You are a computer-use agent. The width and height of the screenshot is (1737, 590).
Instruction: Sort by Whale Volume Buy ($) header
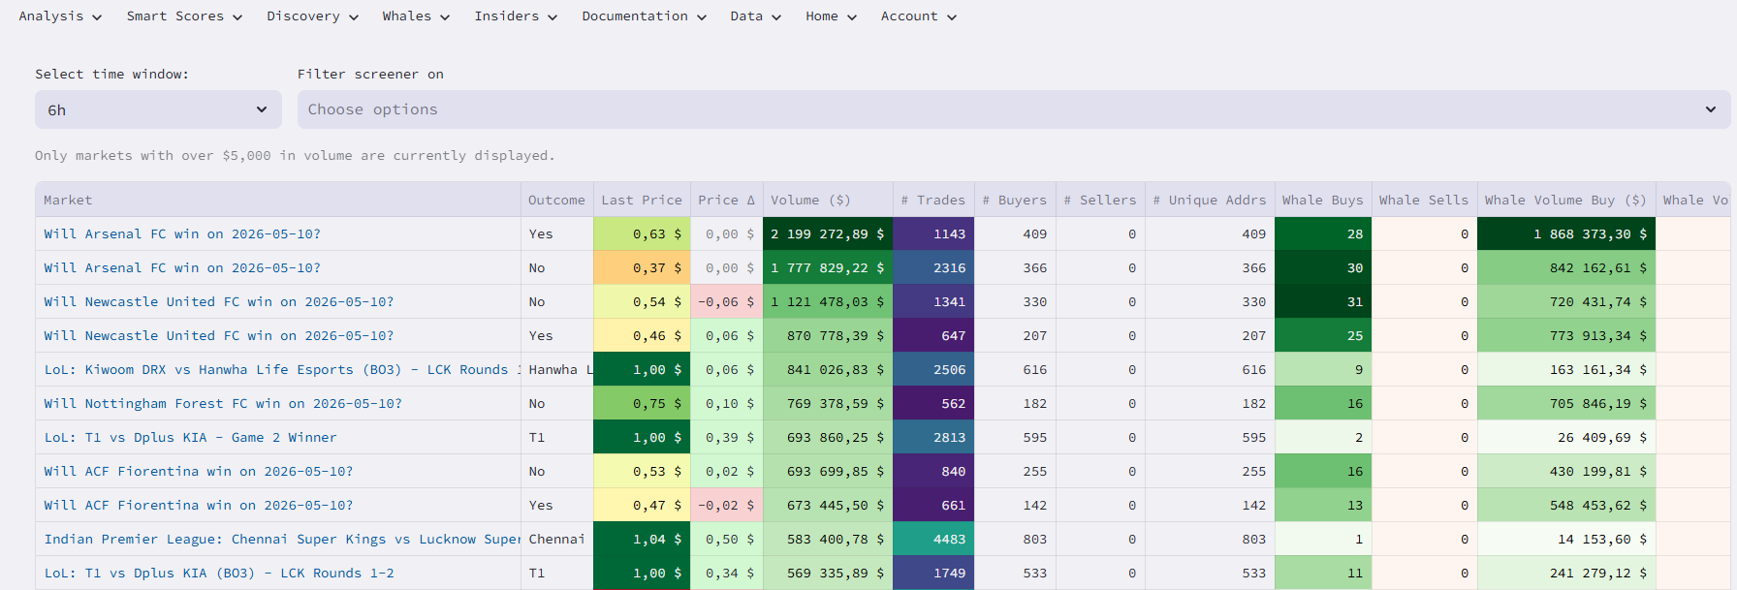[x=1565, y=201]
